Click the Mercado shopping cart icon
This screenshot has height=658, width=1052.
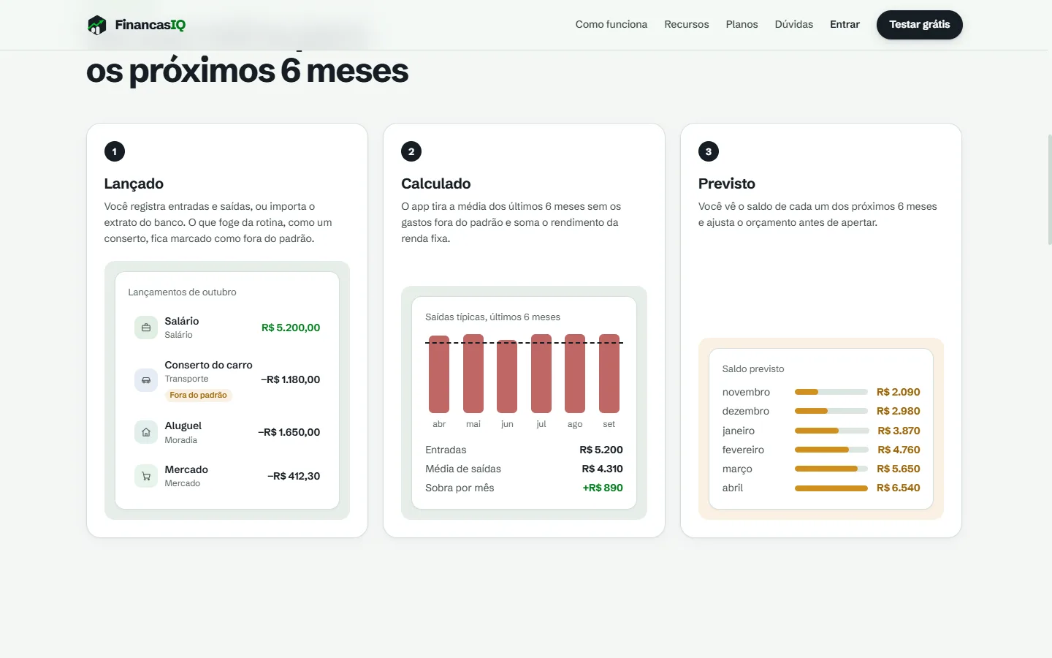[146, 476]
